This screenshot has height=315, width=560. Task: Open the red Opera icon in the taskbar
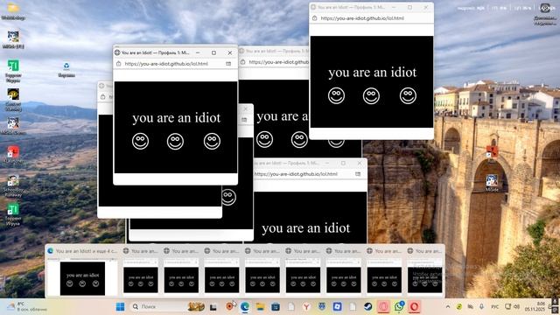[x=414, y=307]
